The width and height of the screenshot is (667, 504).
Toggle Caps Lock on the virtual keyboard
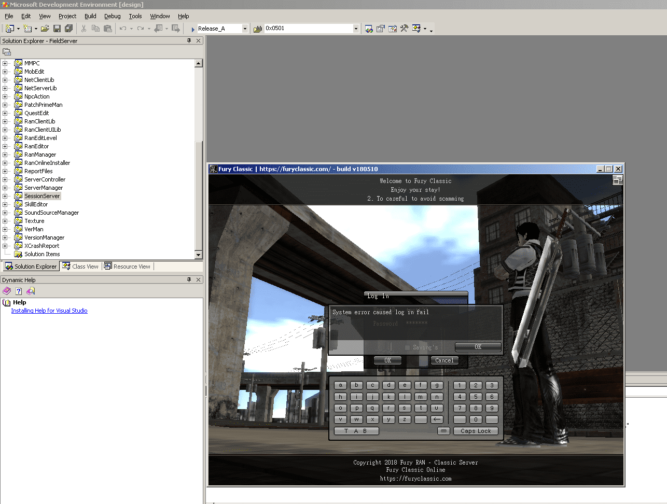476,431
